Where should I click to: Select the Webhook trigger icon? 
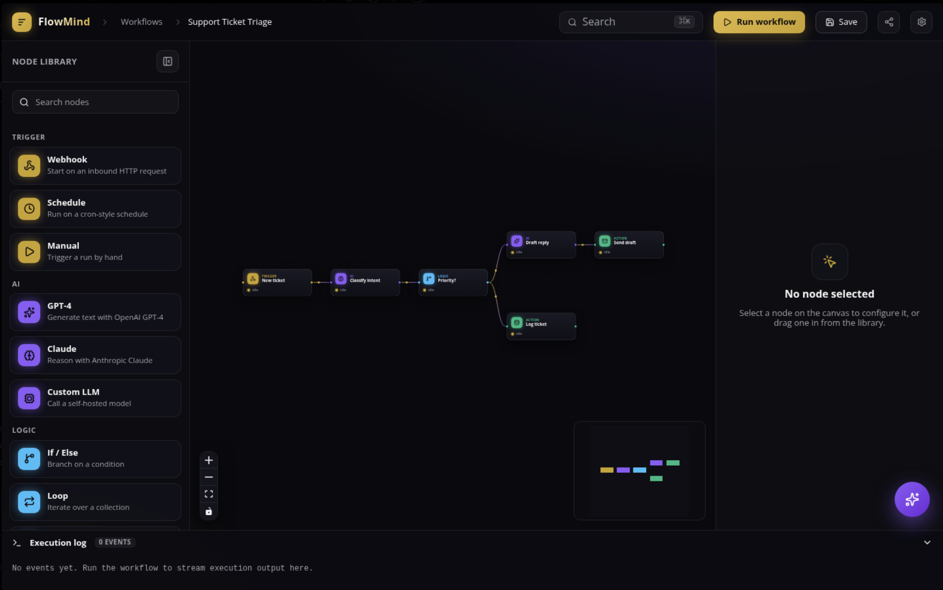[29, 166]
